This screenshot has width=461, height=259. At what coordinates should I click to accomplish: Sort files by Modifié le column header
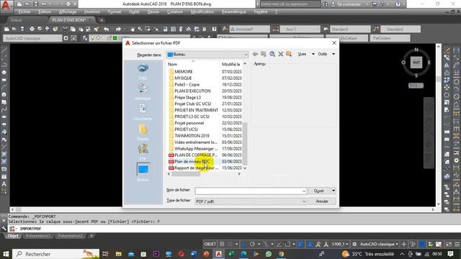tap(231, 64)
